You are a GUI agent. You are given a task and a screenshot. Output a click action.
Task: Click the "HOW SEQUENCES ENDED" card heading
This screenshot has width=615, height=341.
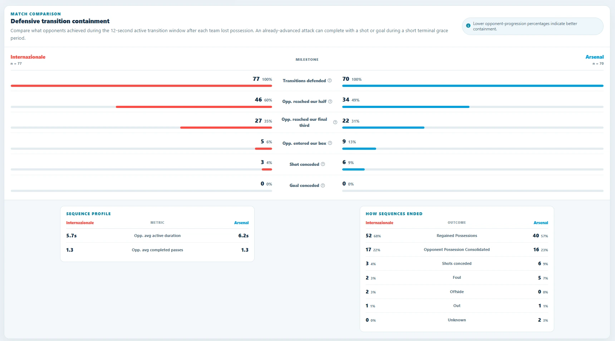394,214
